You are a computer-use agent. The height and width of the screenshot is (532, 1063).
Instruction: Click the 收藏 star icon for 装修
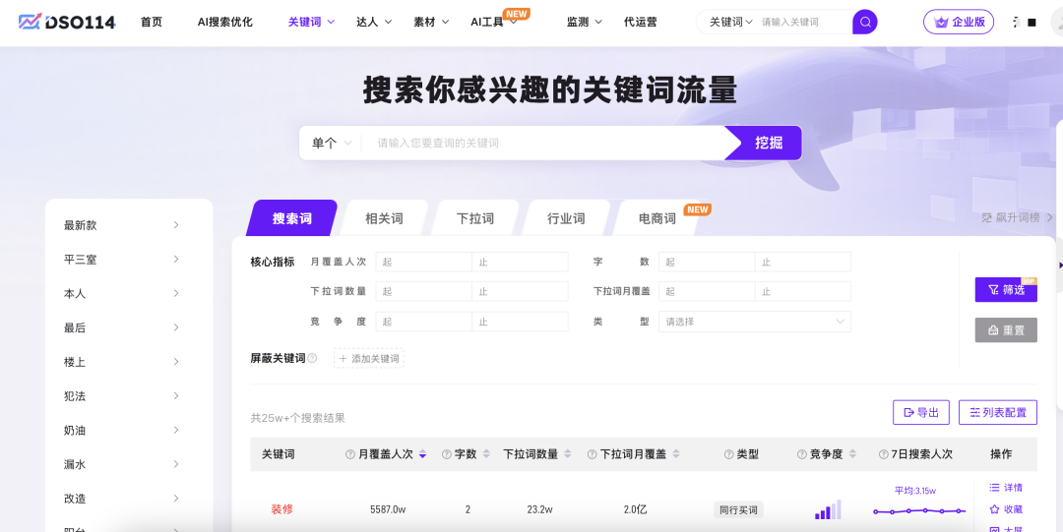(994, 509)
